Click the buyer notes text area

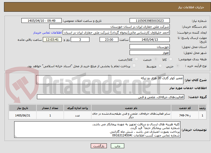[97, 130]
